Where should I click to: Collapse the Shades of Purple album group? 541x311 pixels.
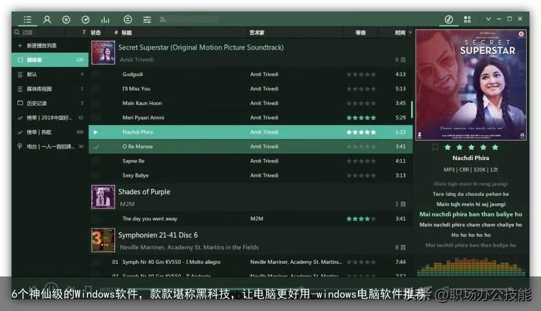250,197
